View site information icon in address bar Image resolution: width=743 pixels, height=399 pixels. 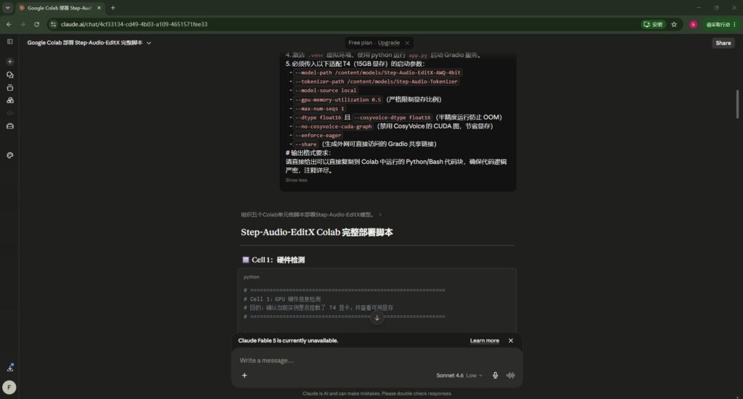(x=53, y=24)
